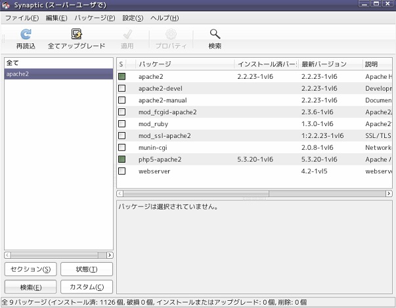
Task: Mark the mod_ruby status checkbox
Action: click(122, 123)
